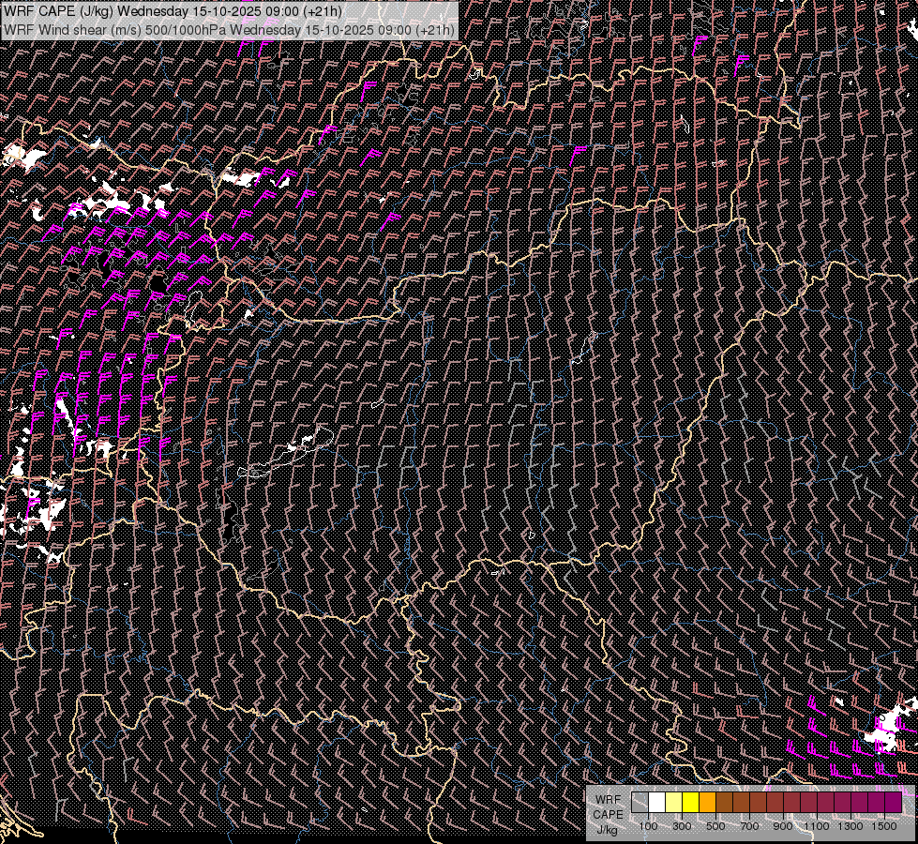
Task: Choose the orange CAPE legend swatch
Action: coord(707,803)
